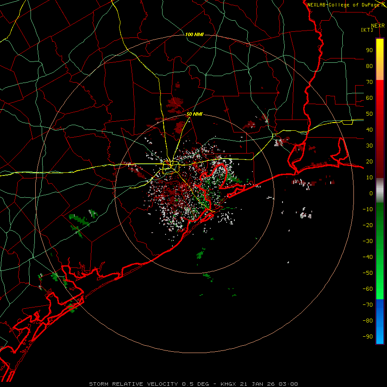Click the positive 30 knot scale label
387x387 pixels.
pyautogui.click(x=369, y=146)
